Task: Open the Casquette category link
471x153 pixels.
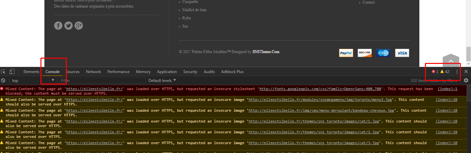Action: (190, 2)
